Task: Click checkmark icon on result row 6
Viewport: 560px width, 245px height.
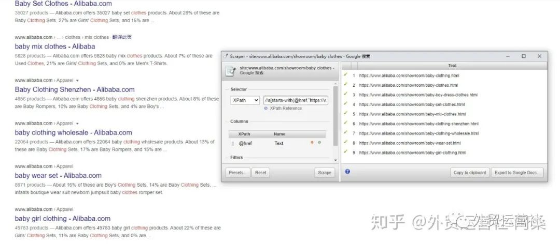Action: click(x=345, y=123)
